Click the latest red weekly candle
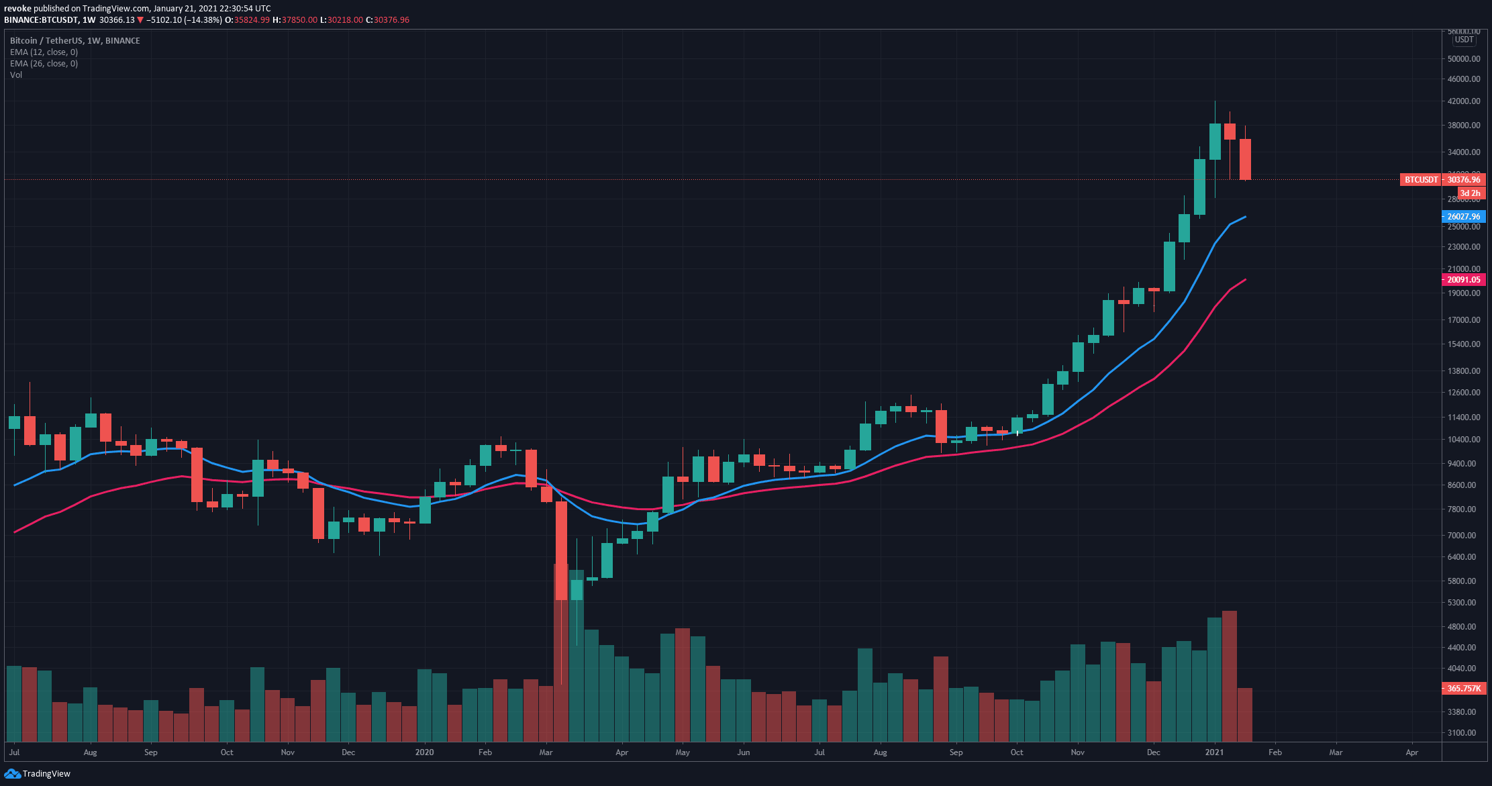Screen dimensions: 1492x786 tap(1245, 159)
